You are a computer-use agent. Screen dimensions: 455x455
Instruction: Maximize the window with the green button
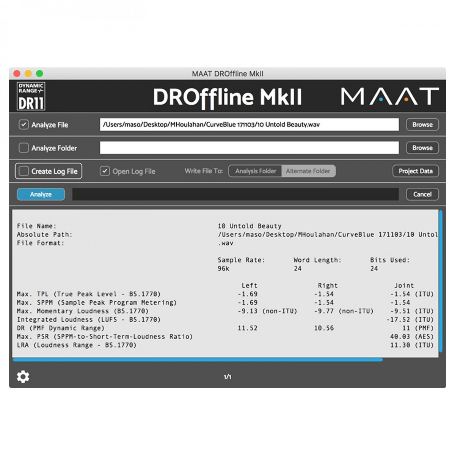click(x=39, y=74)
